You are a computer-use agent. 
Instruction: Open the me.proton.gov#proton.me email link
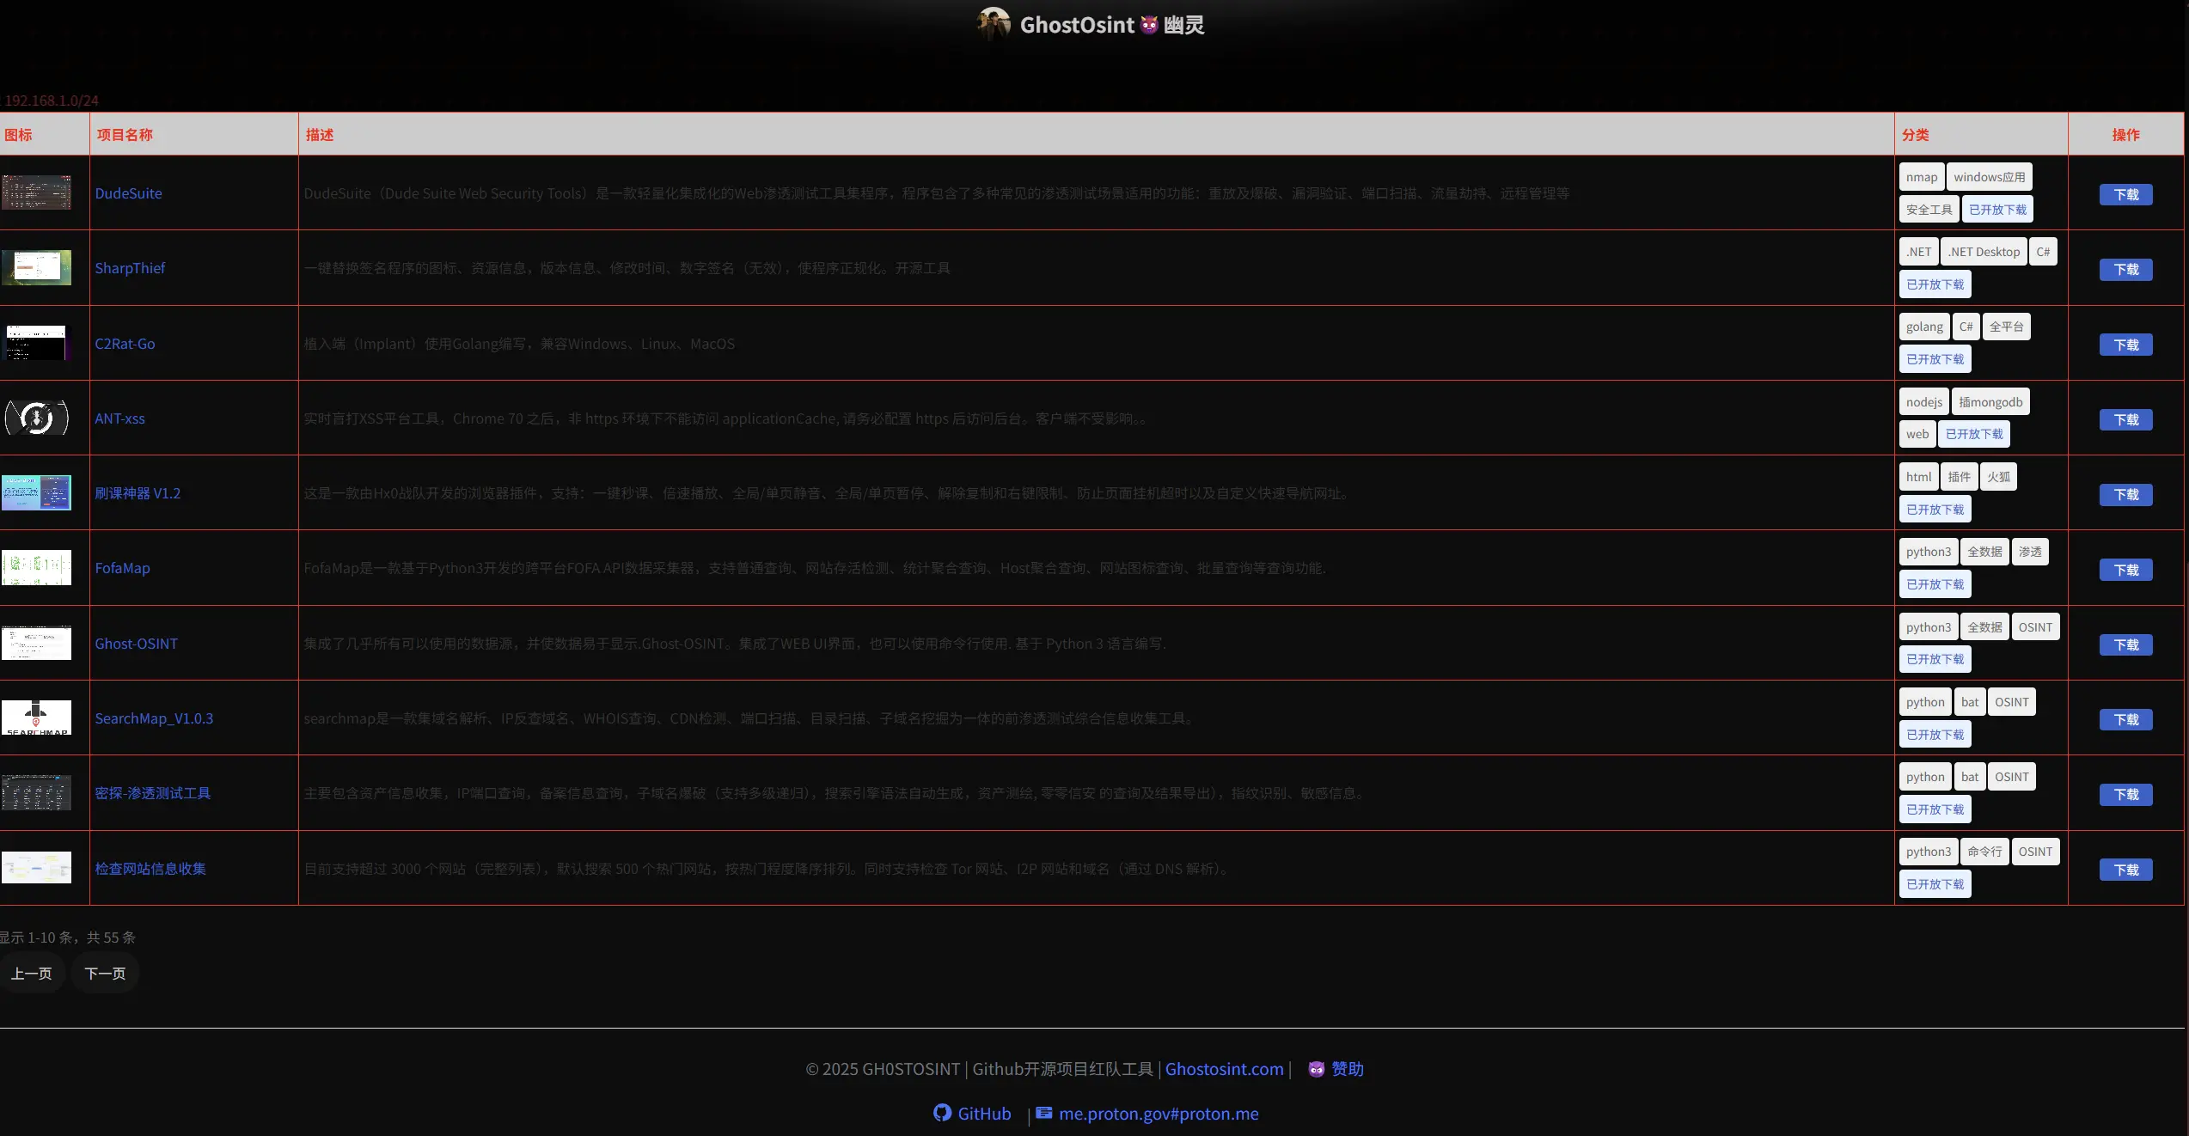1159,1114
